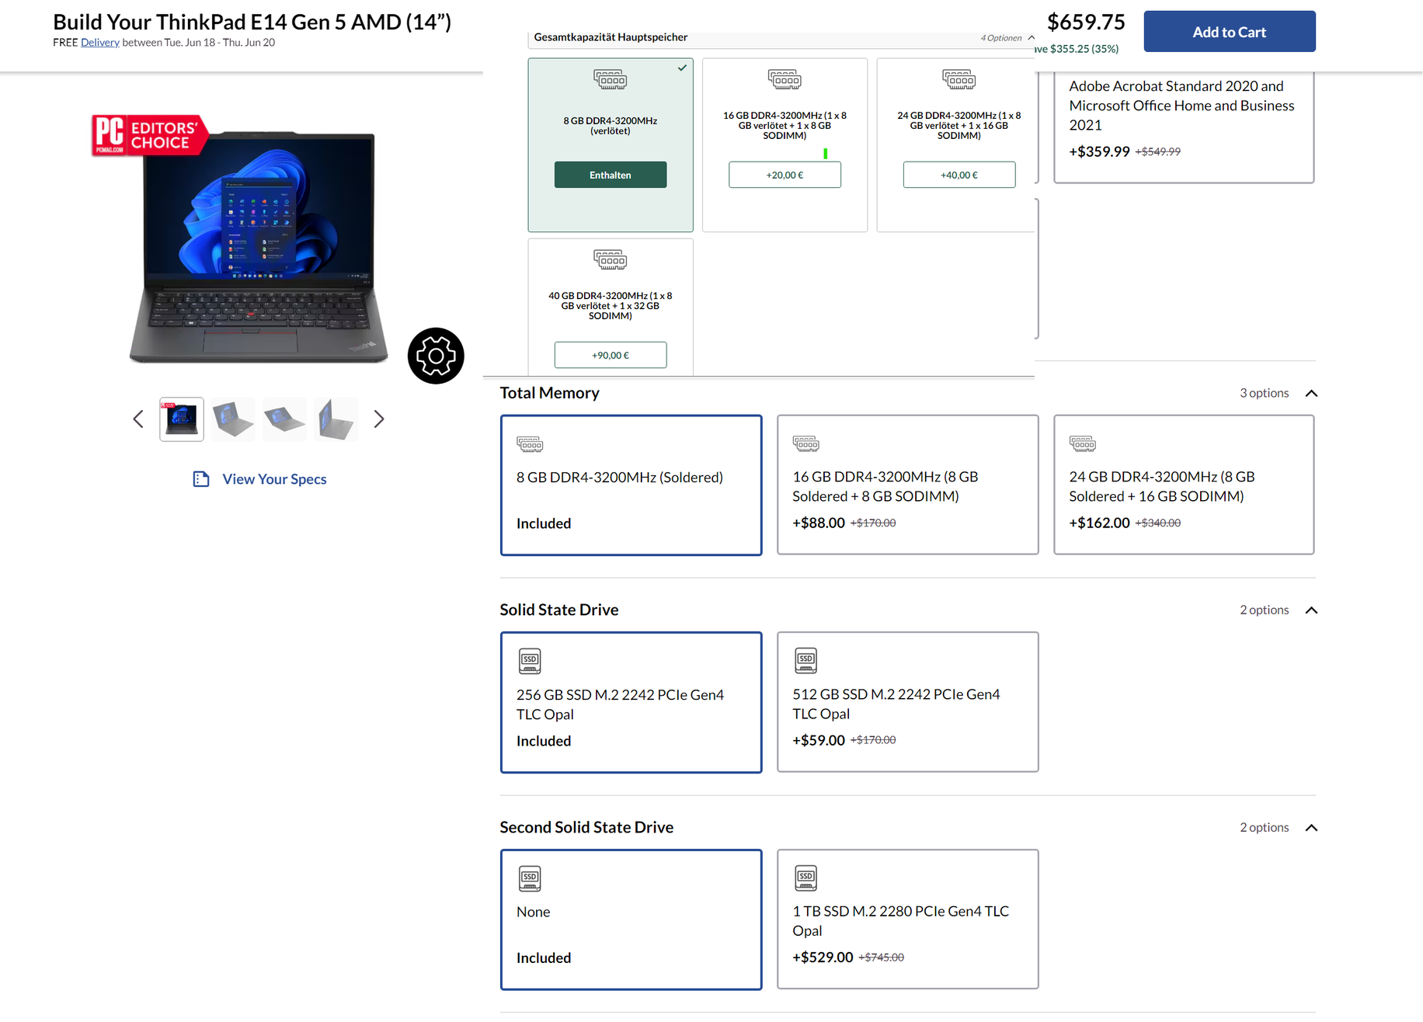Click the "Second Solid State Drive" heading
This screenshot has width=1423, height=1022.
click(x=586, y=827)
